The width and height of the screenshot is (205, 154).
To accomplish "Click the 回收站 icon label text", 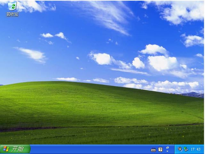I will coord(12,14).
